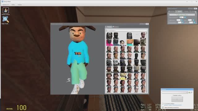Click the wide button in top-right panel
Image resolution: width=198 pixels, height=111 pixels.
[182, 15]
